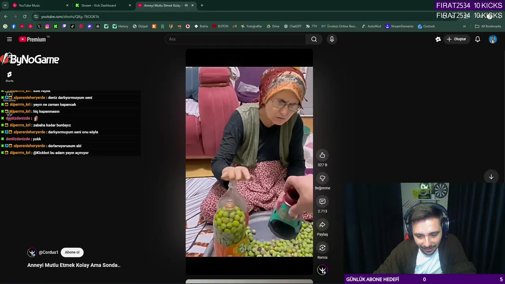Screen dimensions: 505x284
Task: Open the ChatGPT bookmark
Action: pyautogui.click(x=292, y=26)
